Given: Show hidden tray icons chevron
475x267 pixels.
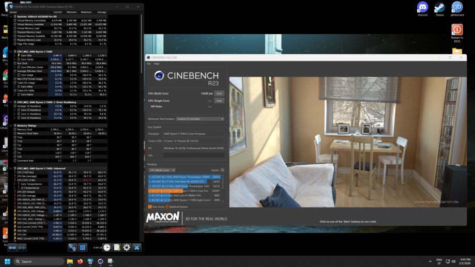Looking at the screenshot, I should pos(430,261).
